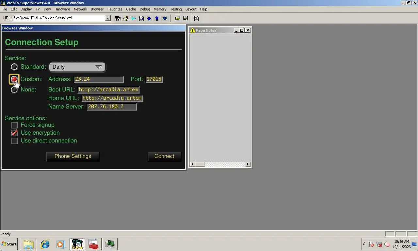Open the Browser menu
The height and width of the screenshot is (251, 418).
click(97, 9)
